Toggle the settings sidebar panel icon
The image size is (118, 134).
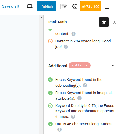pyautogui.click(x=107, y=6)
